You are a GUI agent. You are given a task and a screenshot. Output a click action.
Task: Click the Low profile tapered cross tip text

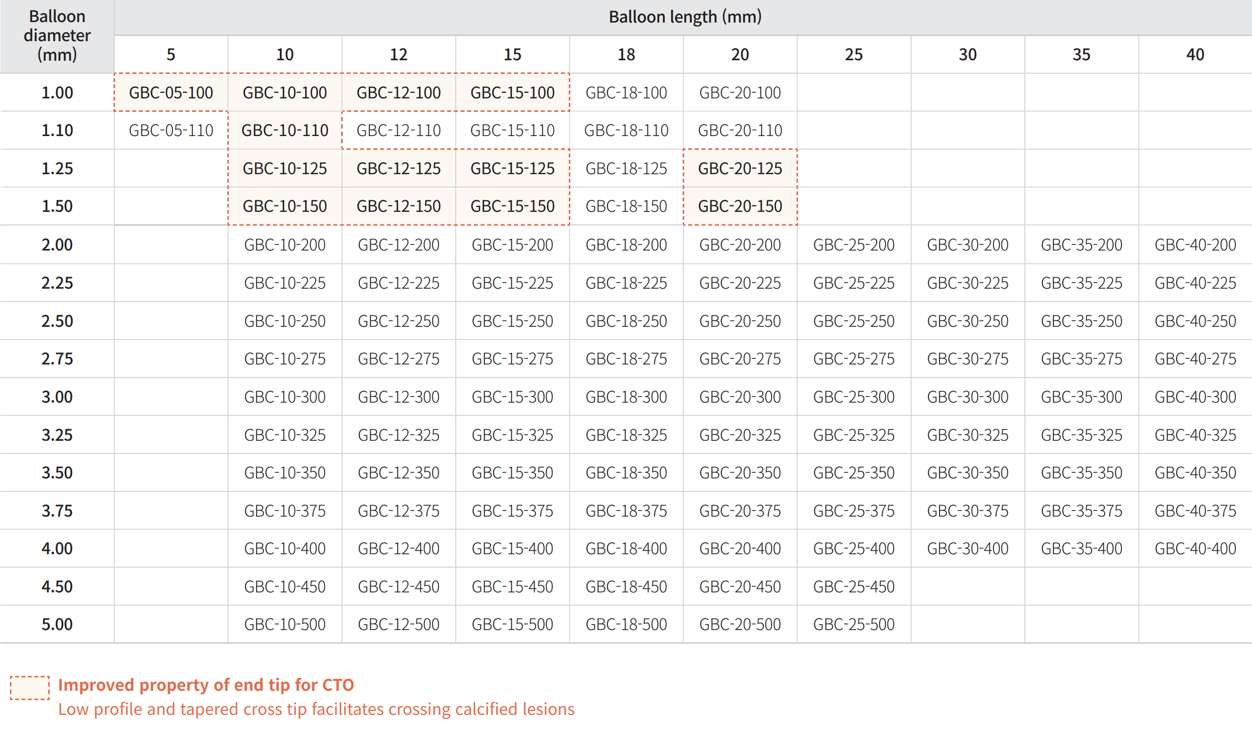[x=316, y=709]
